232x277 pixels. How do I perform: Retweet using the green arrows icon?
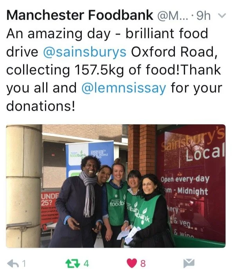click(x=72, y=264)
